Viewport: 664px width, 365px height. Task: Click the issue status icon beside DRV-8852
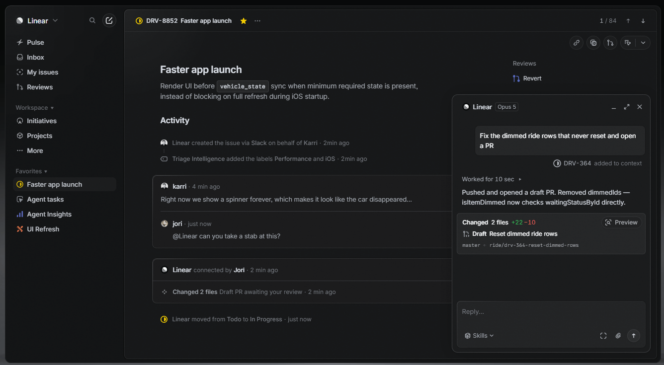139,21
